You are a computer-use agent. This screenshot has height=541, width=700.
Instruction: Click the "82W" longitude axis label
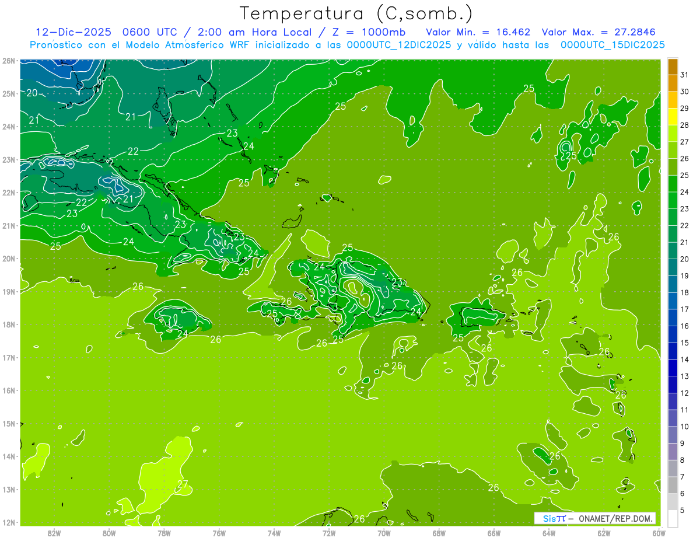(x=54, y=533)
